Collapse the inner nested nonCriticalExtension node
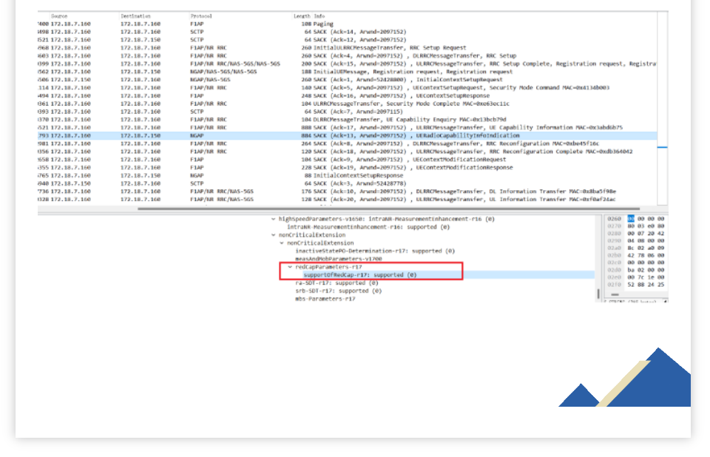The height and width of the screenshot is (457, 710). tap(281, 243)
